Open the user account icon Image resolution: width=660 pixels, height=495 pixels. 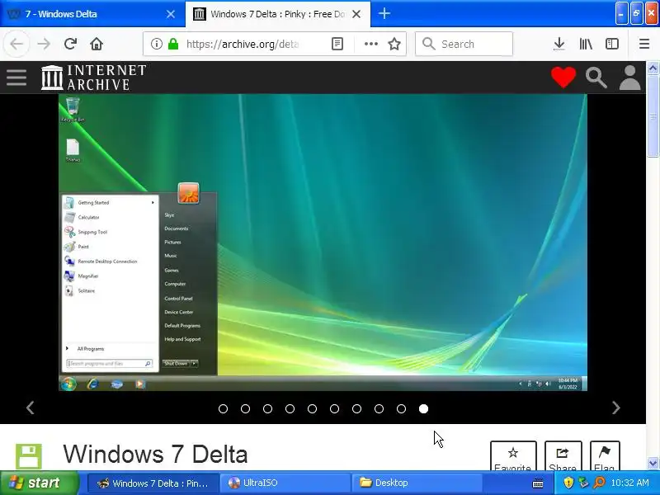click(x=629, y=78)
